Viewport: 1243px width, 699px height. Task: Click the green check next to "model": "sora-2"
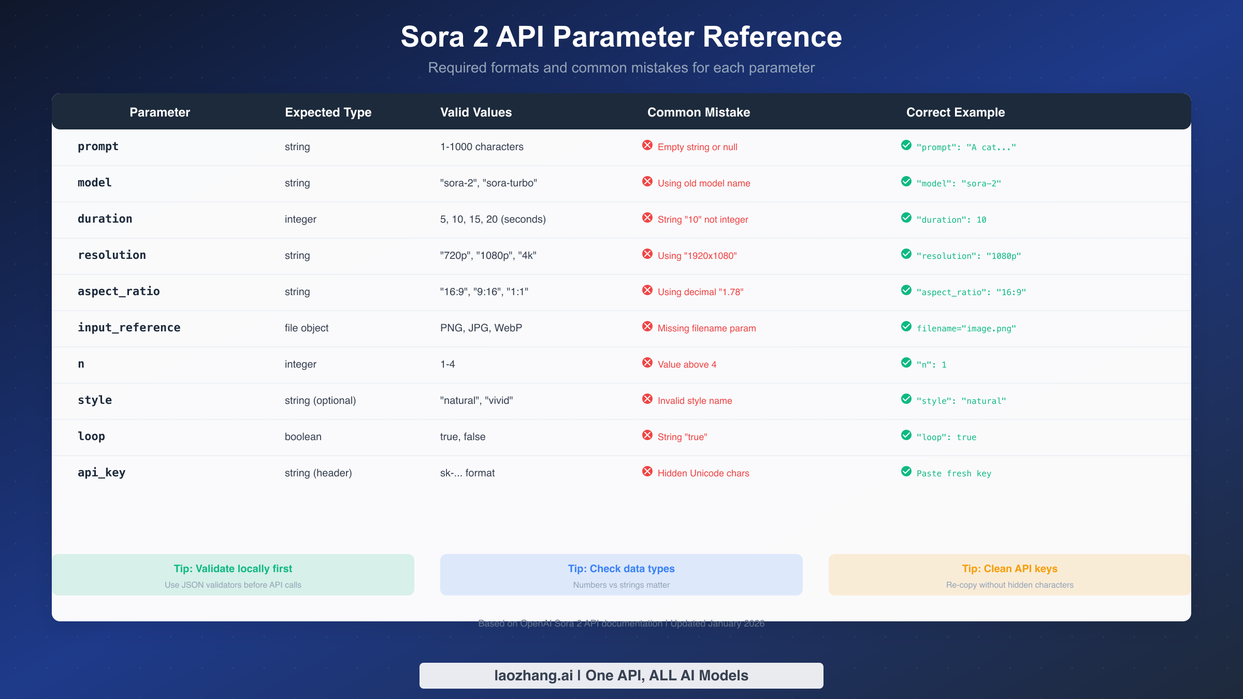coord(906,182)
